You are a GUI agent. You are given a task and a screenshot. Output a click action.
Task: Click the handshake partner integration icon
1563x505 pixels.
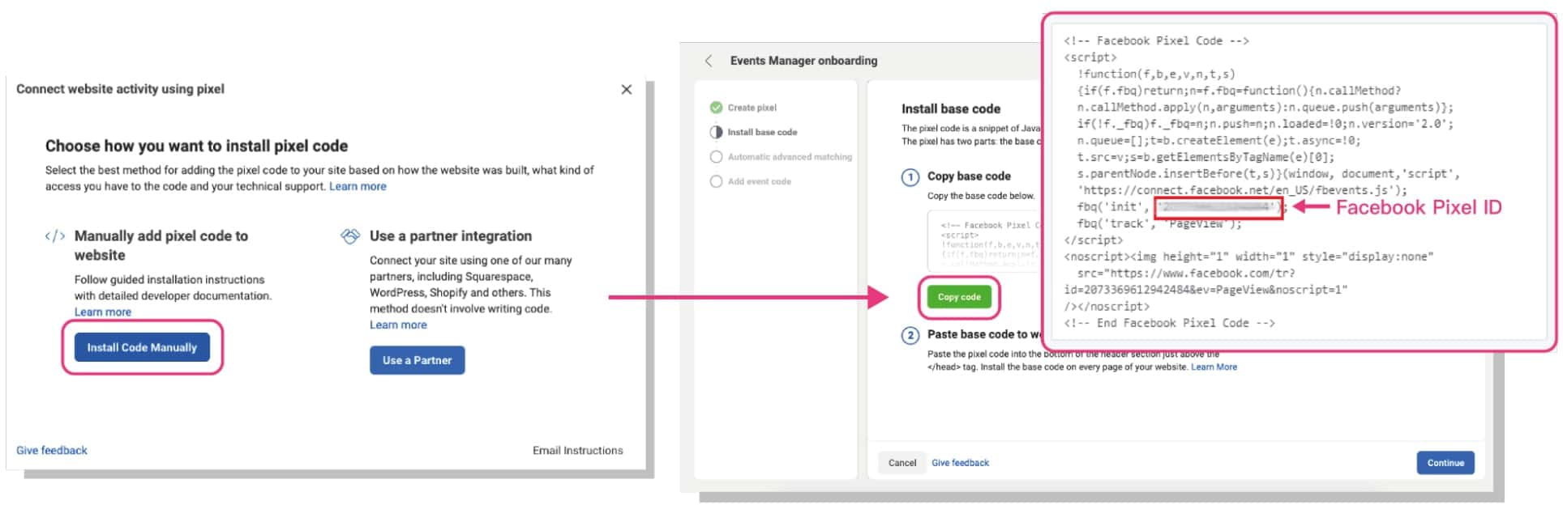[350, 236]
